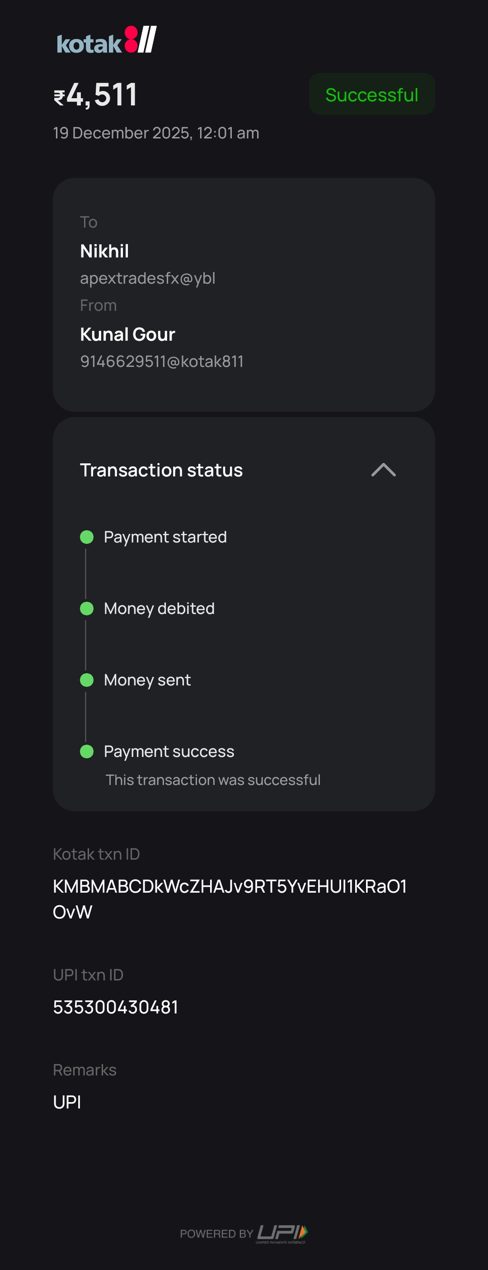Select sender name Kunal Gour
This screenshot has width=488, height=1270.
(x=127, y=334)
